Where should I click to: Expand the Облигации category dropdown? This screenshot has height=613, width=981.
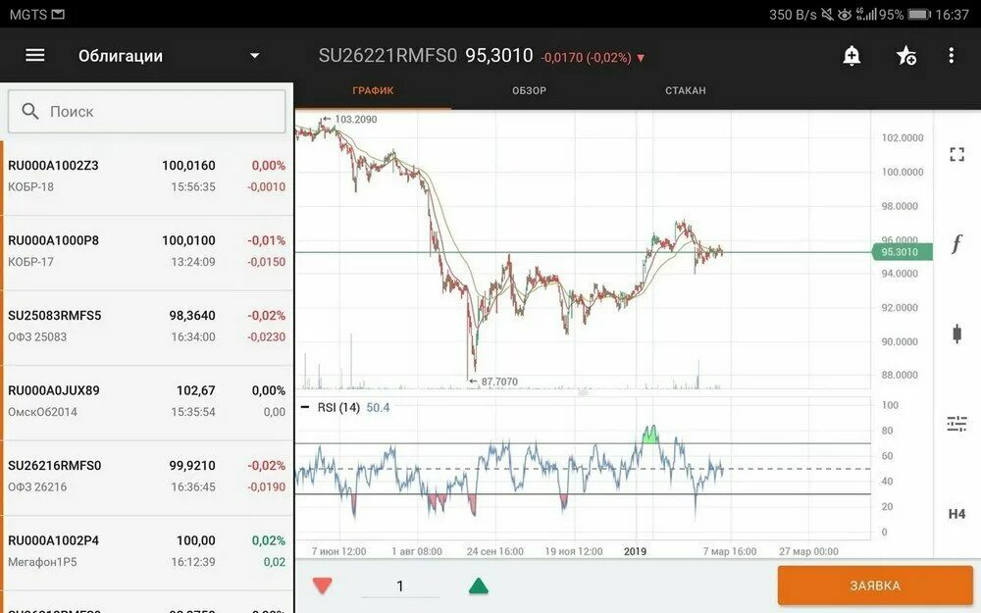tap(255, 56)
